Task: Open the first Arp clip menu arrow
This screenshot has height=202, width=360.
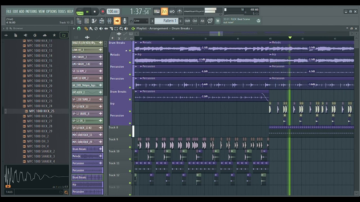Action: [136, 54]
